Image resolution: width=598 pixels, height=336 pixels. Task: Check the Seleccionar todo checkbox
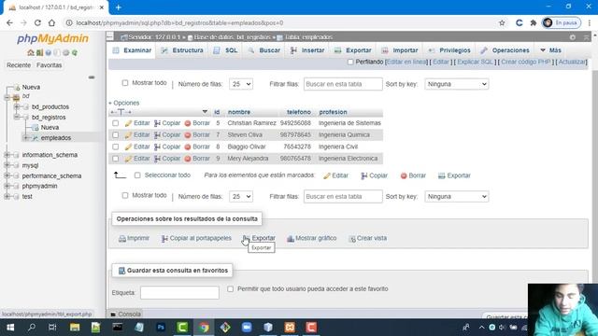point(137,175)
